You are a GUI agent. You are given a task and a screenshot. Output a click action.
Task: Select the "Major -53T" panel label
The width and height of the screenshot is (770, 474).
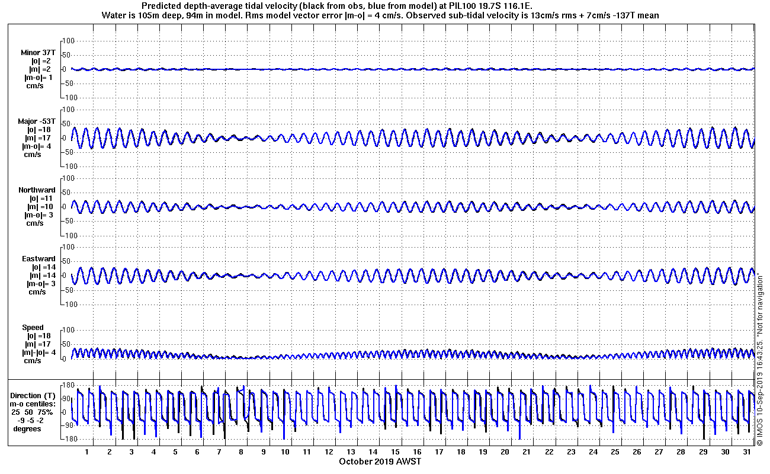(x=37, y=121)
